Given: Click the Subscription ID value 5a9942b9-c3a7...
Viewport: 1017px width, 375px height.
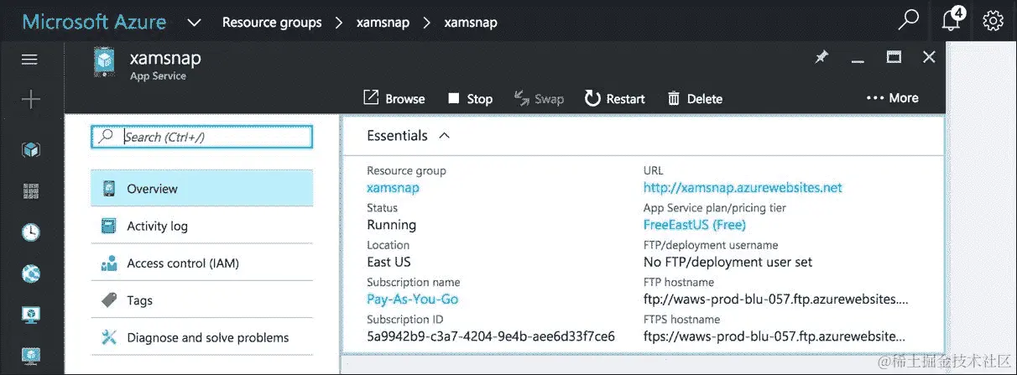Looking at the screenshot, I should pos(491,336).
